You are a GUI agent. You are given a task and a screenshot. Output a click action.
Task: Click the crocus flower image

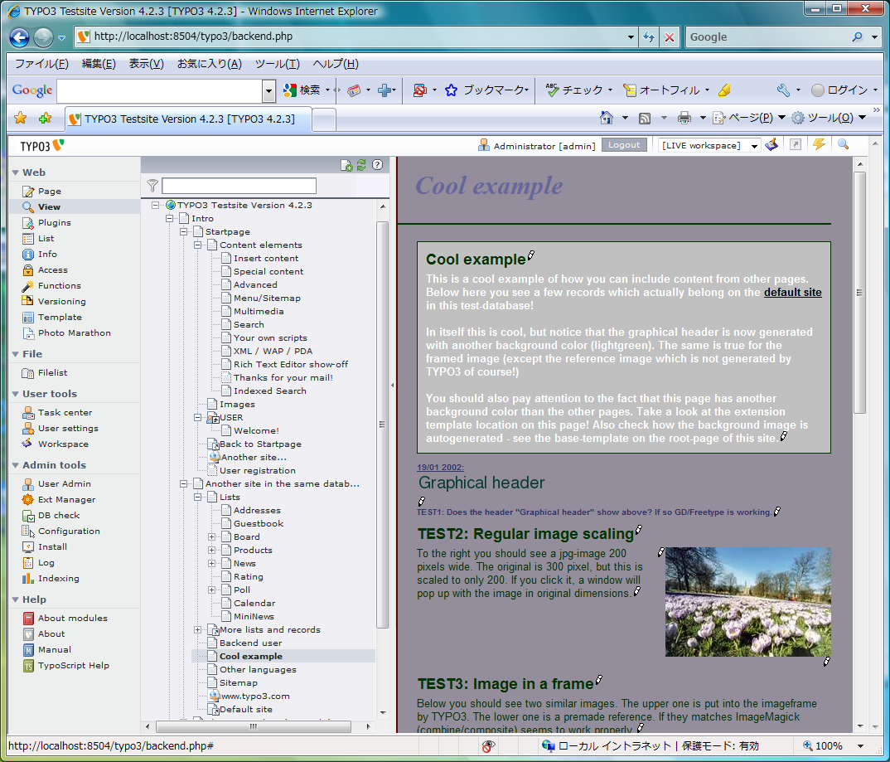pos(747,602)
